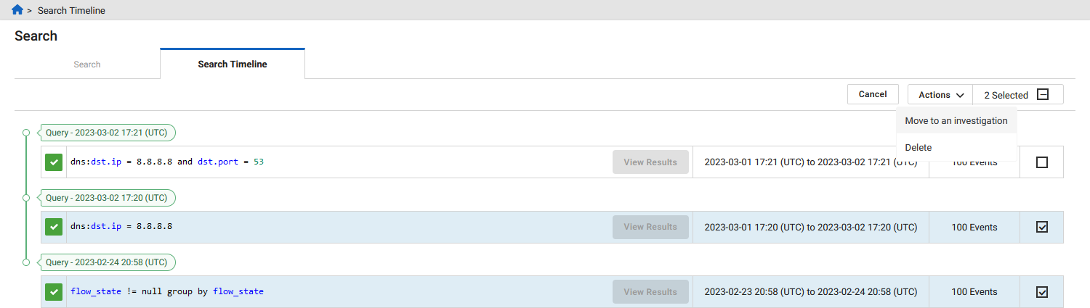1090x308 pixels.
Task: Click timeline node for 2023-02-24 query
Action: click(26, 262)
